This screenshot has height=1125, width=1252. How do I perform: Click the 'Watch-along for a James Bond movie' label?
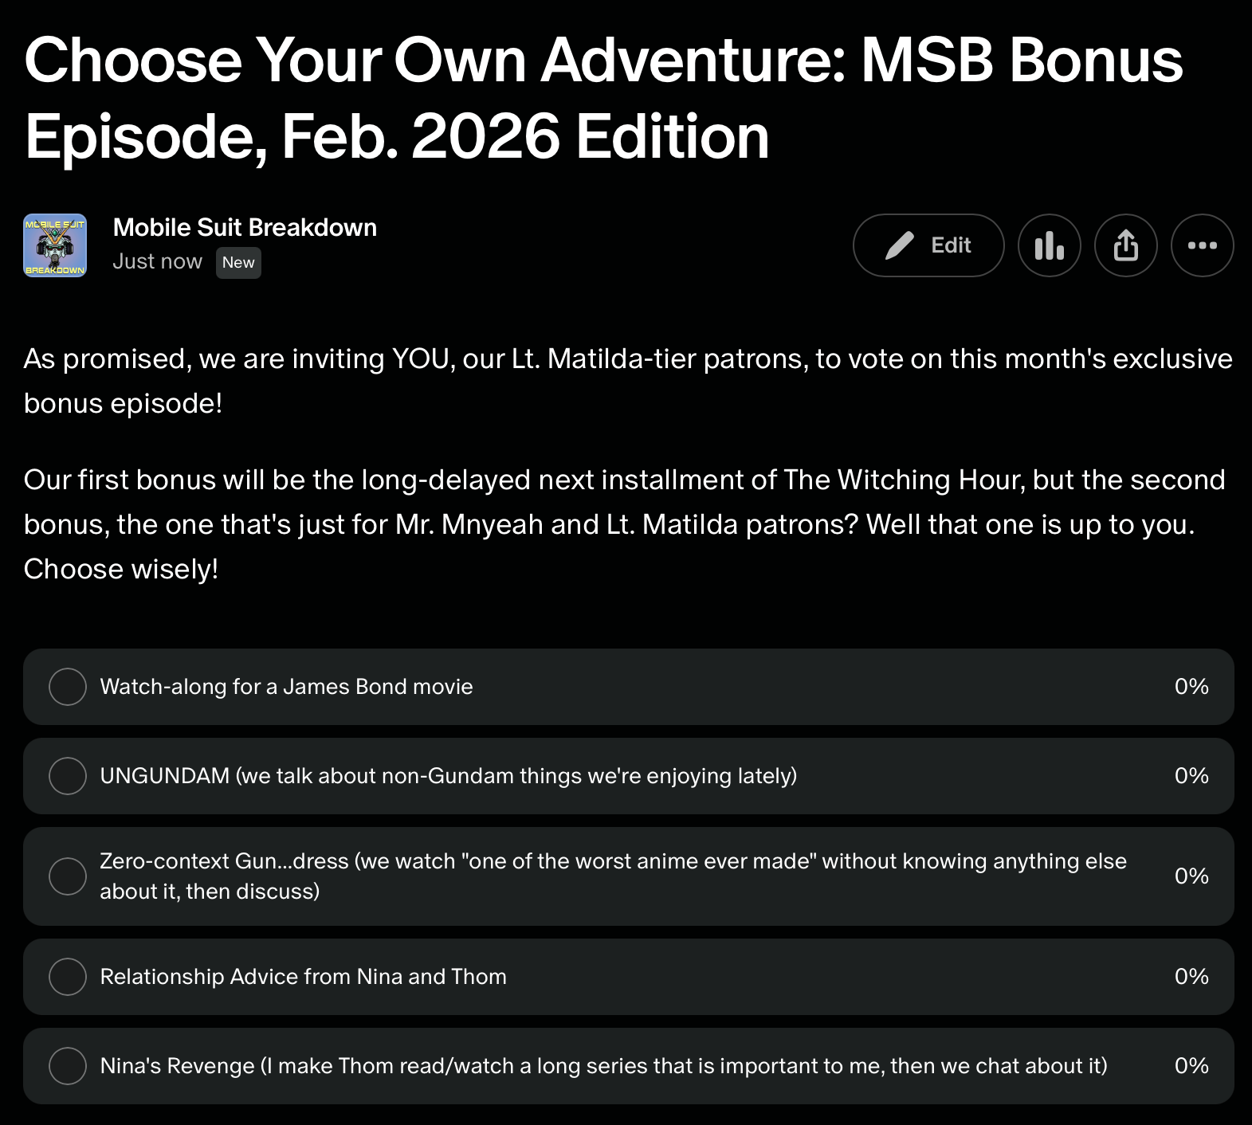tap(286, 687)
